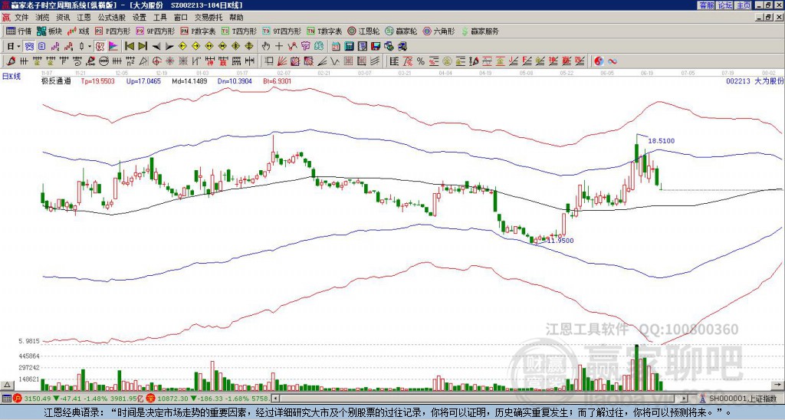Click Shanghai index value 3150.49 in status bar

[x=38, y=399]
